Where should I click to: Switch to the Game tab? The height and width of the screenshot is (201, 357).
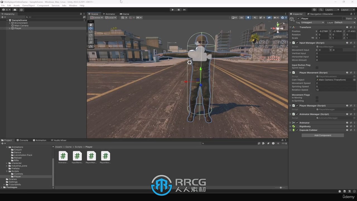tap(124, 14)
